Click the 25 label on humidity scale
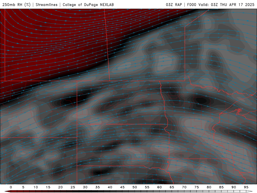 point(73,187)
